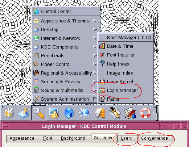
Task: Click the star icon for Appearance & Themes
Action: 36,21
